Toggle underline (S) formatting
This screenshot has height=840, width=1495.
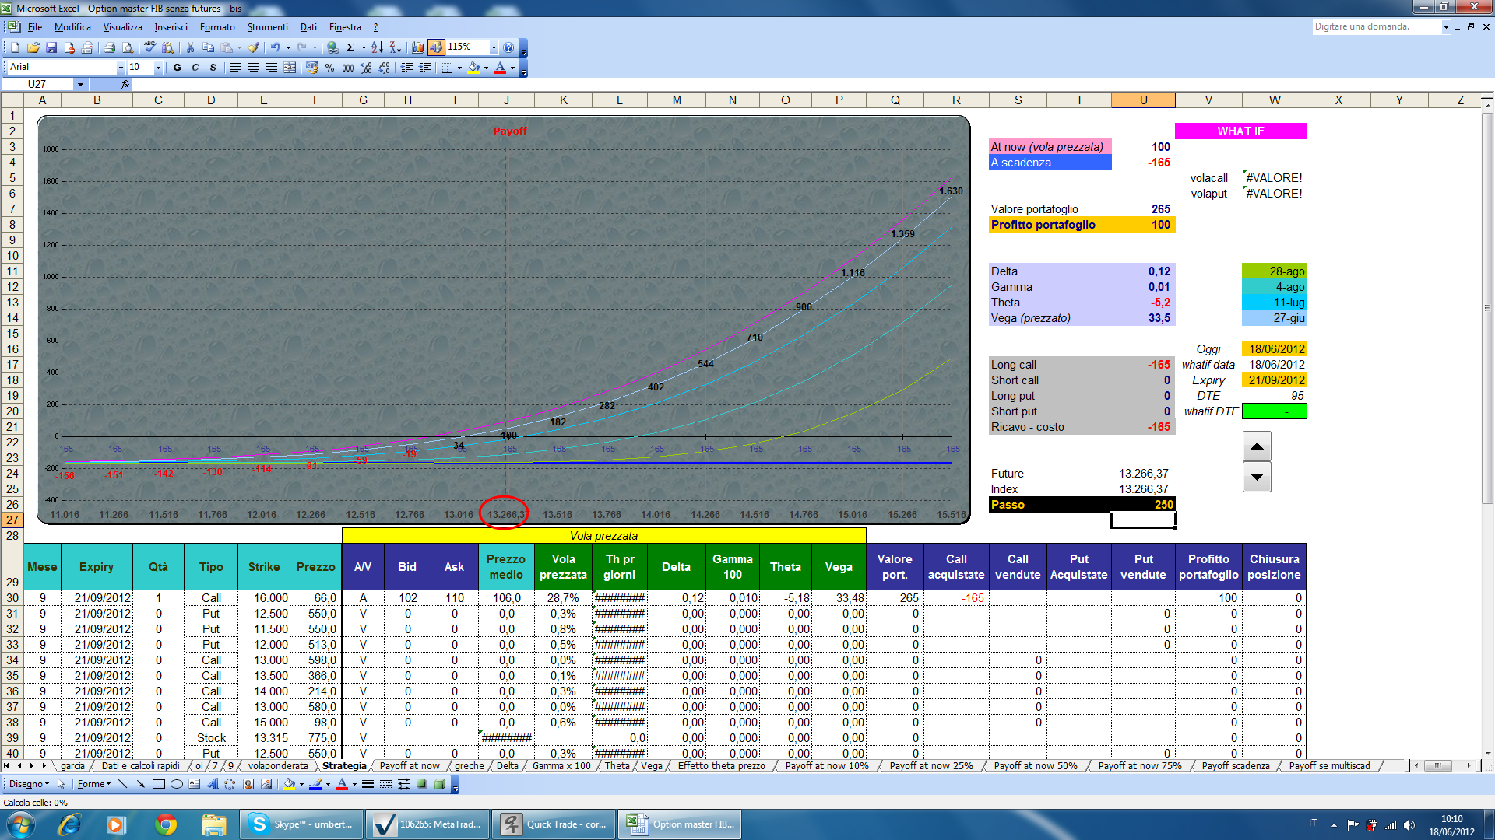(213, 68)
